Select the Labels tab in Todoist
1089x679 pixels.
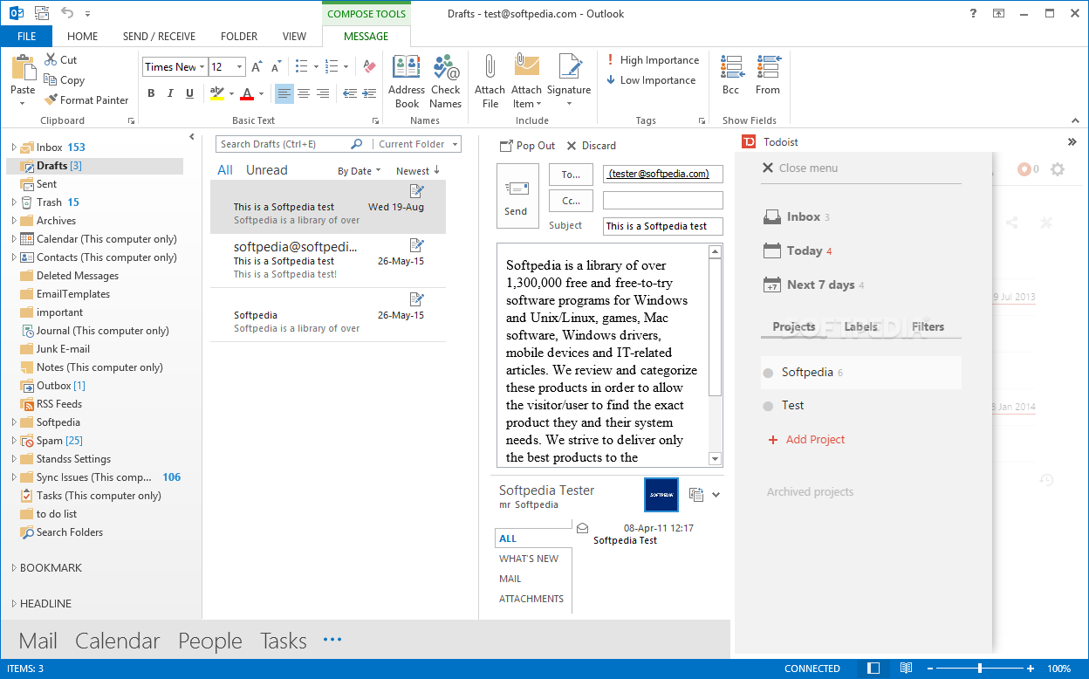(x=860, y=327)
